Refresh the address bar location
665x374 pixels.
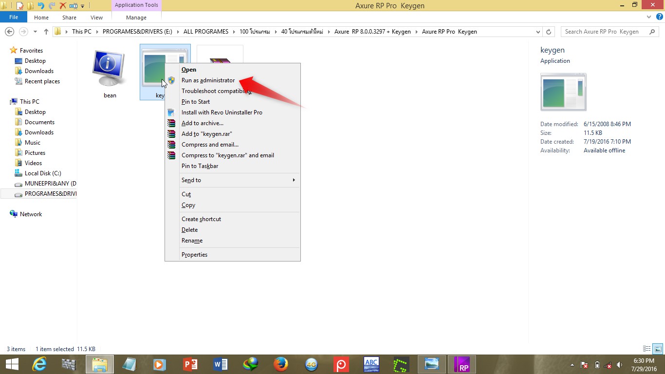[x=549, y=32]
